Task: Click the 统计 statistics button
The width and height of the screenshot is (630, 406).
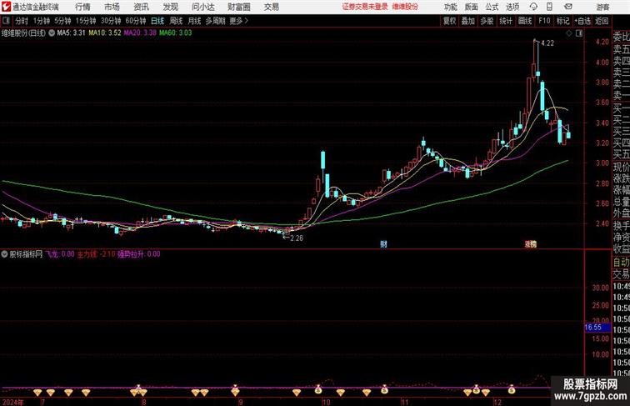Action: click(506, 21)
